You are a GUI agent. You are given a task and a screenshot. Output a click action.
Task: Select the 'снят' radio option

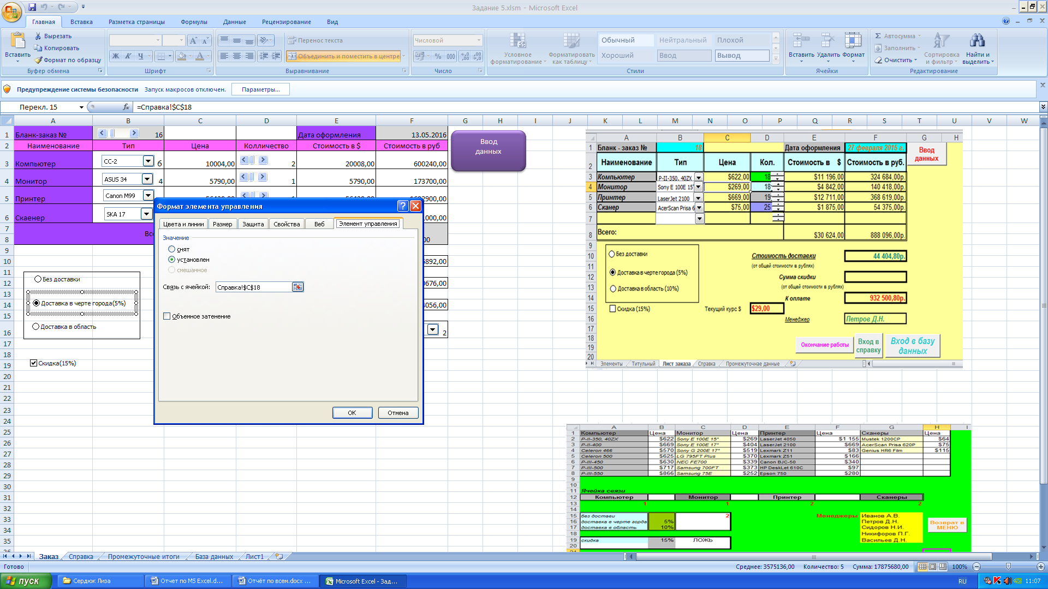pos(172,249)
